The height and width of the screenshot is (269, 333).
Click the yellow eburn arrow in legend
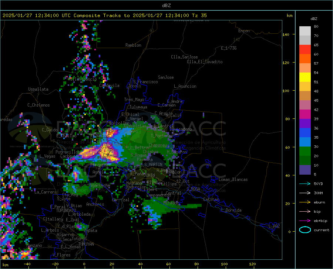point(305,202)
